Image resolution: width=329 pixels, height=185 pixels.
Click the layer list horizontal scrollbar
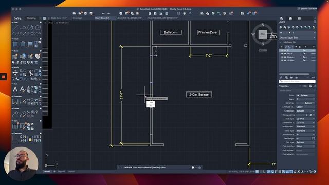(x=294, y=74)
